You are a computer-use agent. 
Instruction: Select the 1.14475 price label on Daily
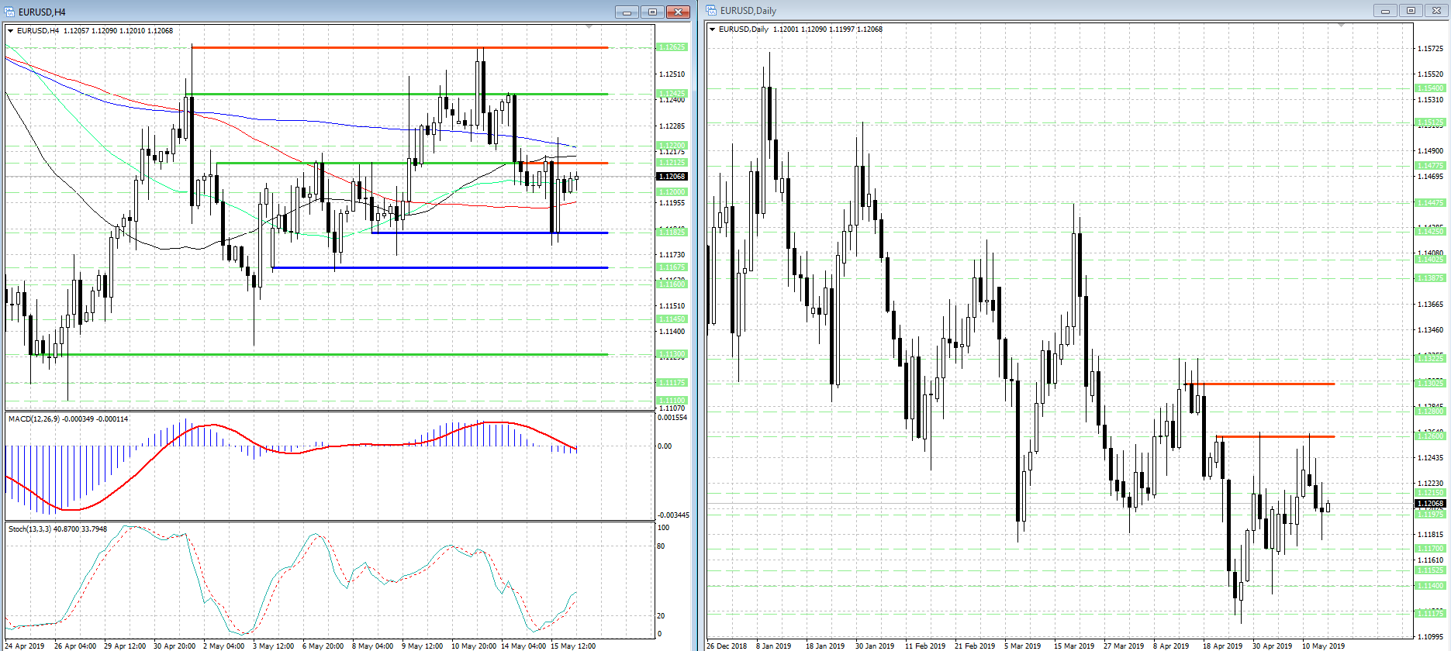pyautogui.click(x=1430, y=203)
